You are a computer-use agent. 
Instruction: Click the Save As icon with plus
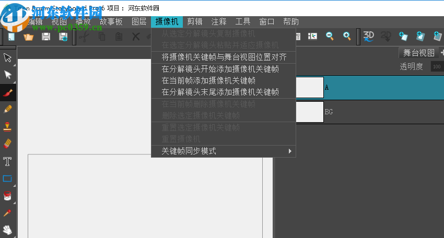pyautogui.click(x=63, y=37)
